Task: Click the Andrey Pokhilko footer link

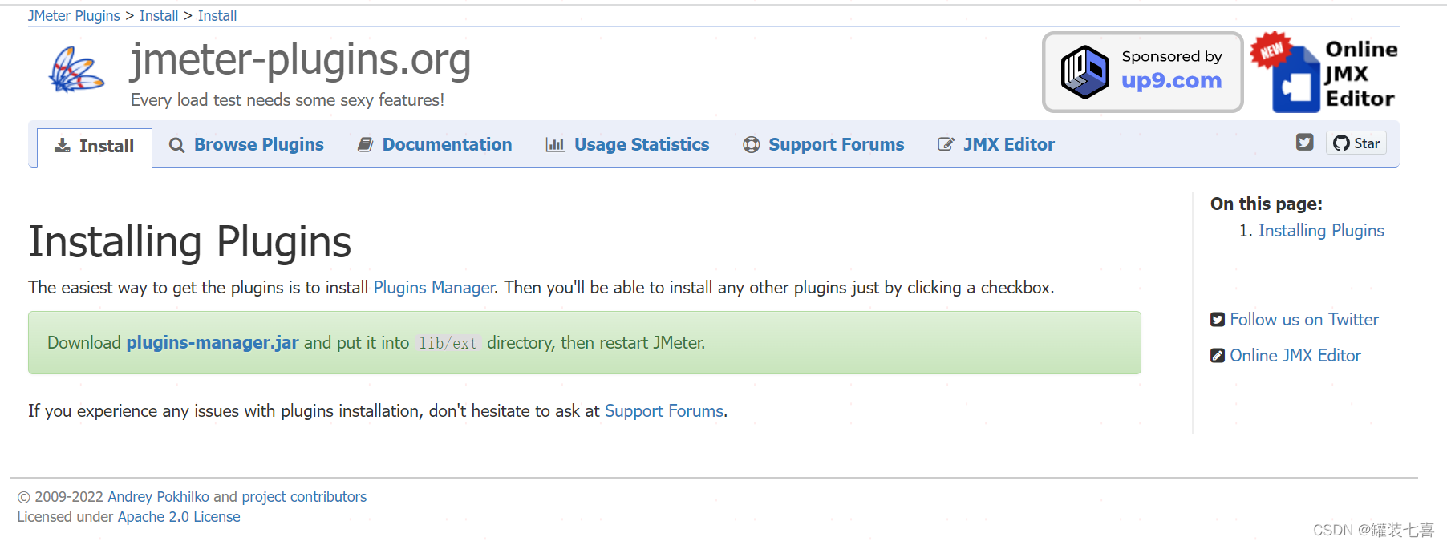Action: [x=158, y=497]
